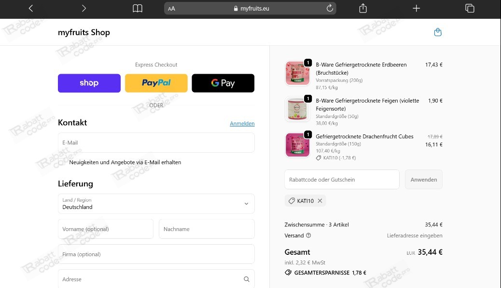Click the KATI10 (-1,78 €) line
Screen dimensions: 501x288
click(336, 157)
